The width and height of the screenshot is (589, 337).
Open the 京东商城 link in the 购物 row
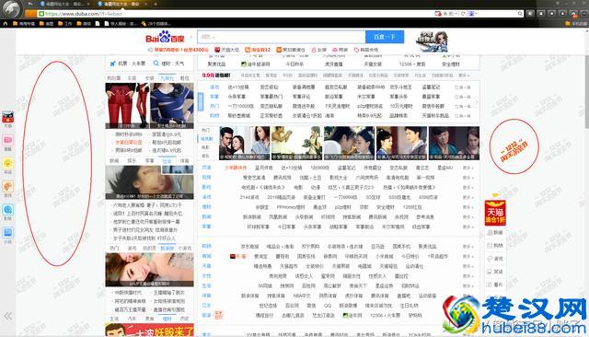coord(249,247)
